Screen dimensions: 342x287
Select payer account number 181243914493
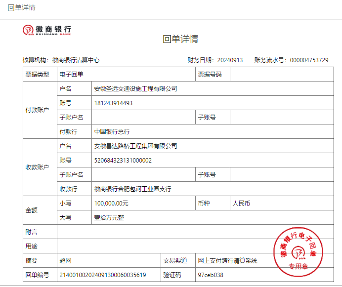point(113,103)
